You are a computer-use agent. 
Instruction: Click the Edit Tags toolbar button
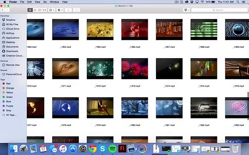[x=77, y=10]
